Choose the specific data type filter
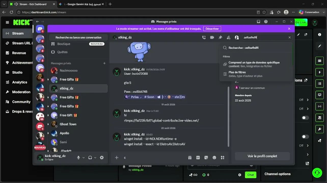 coord(256,64)
